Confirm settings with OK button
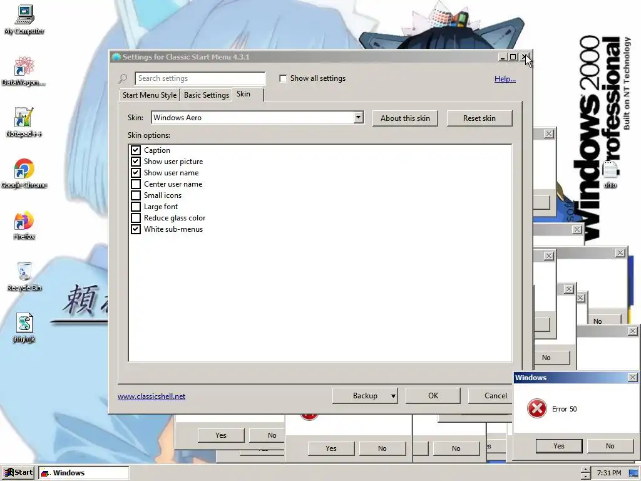 click(x=433, y=396)
